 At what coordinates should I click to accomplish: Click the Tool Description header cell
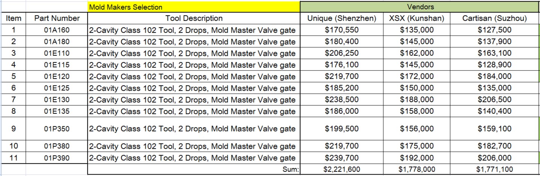tap(194, 18)
